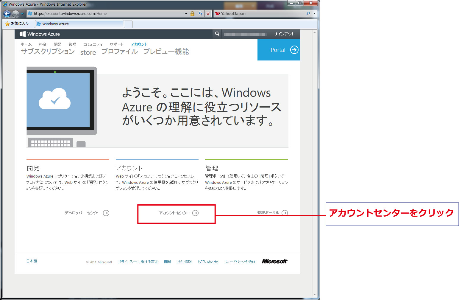Screen dimensions: 459x300
Task: Open a new blank tab
Action: click(128, 24)
